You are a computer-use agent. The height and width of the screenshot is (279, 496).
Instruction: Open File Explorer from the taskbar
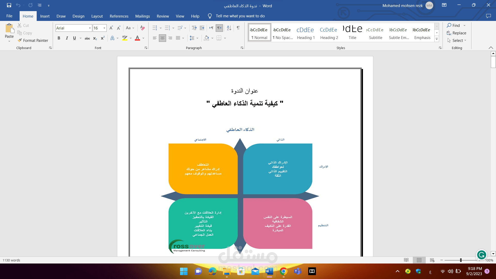227,271
